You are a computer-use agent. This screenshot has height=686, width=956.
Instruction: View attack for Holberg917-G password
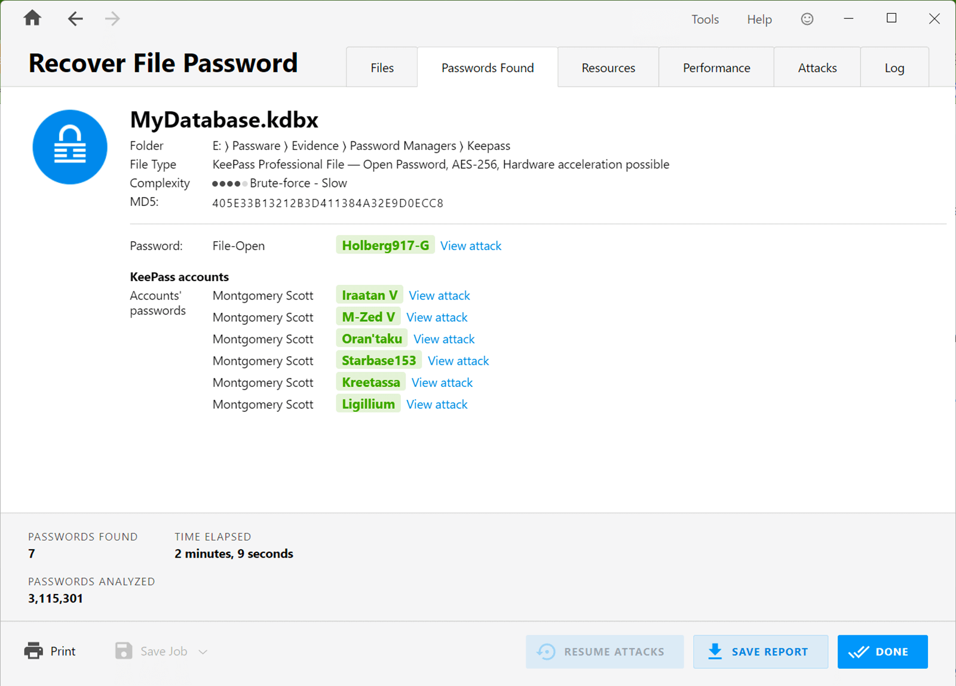[470, 245]
